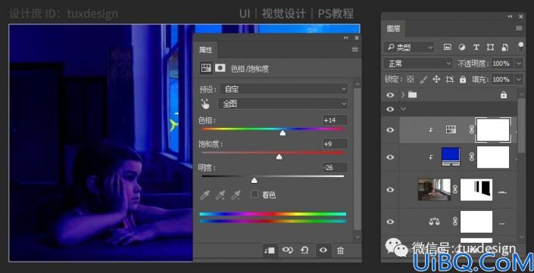Screen dimensions: 534x273
Task: Lock position move icon
Action: (436, 79)
